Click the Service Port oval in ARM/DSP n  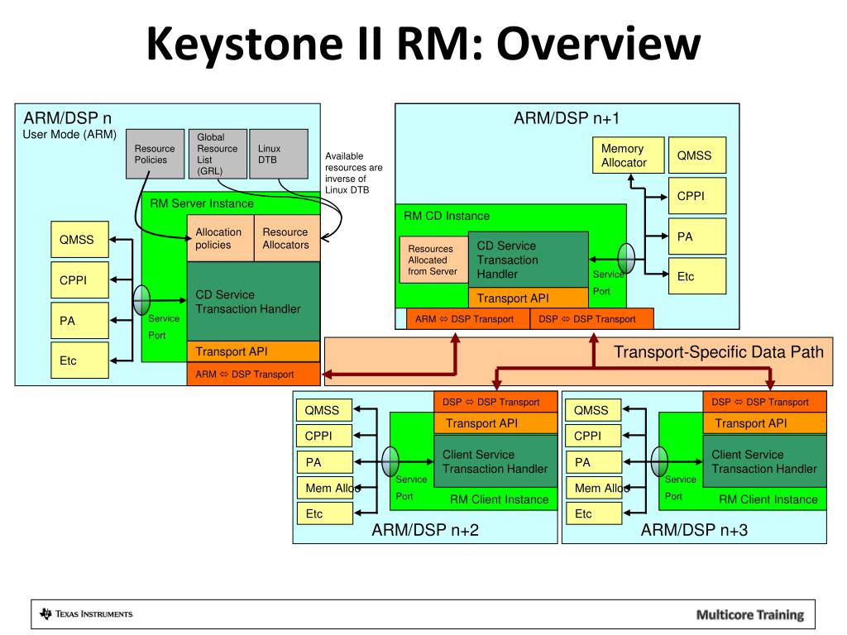141,300
